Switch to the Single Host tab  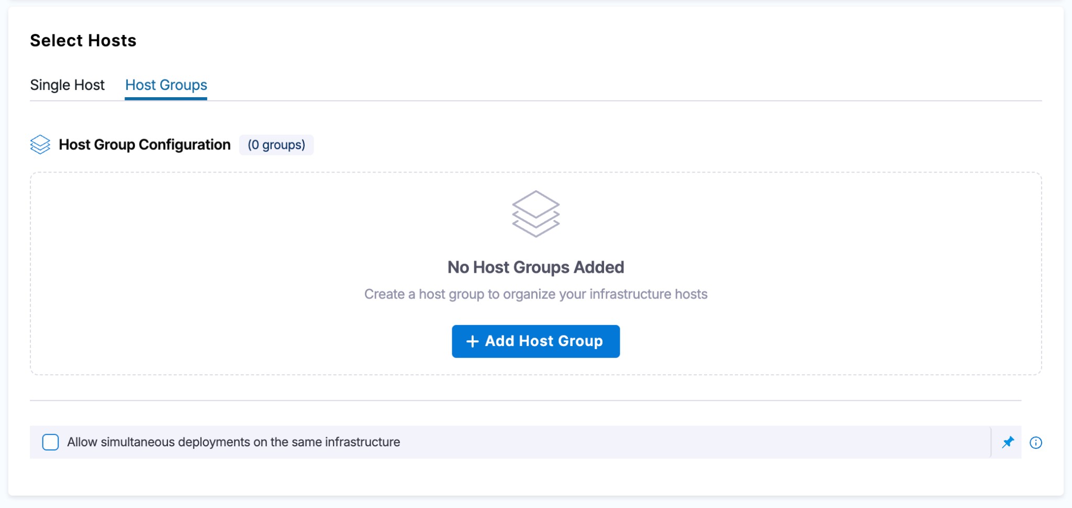(67, 85)
